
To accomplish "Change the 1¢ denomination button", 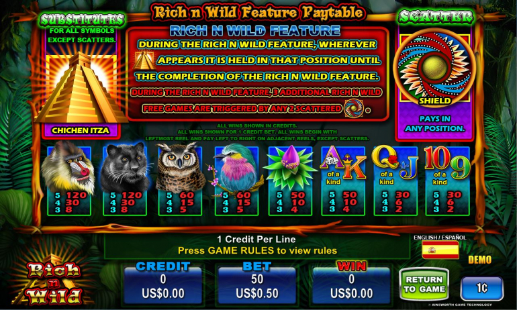I will (x=481, y=289).
